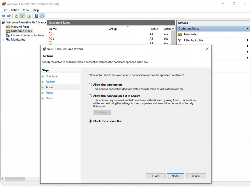Open the Action menu

click(15, 10)
